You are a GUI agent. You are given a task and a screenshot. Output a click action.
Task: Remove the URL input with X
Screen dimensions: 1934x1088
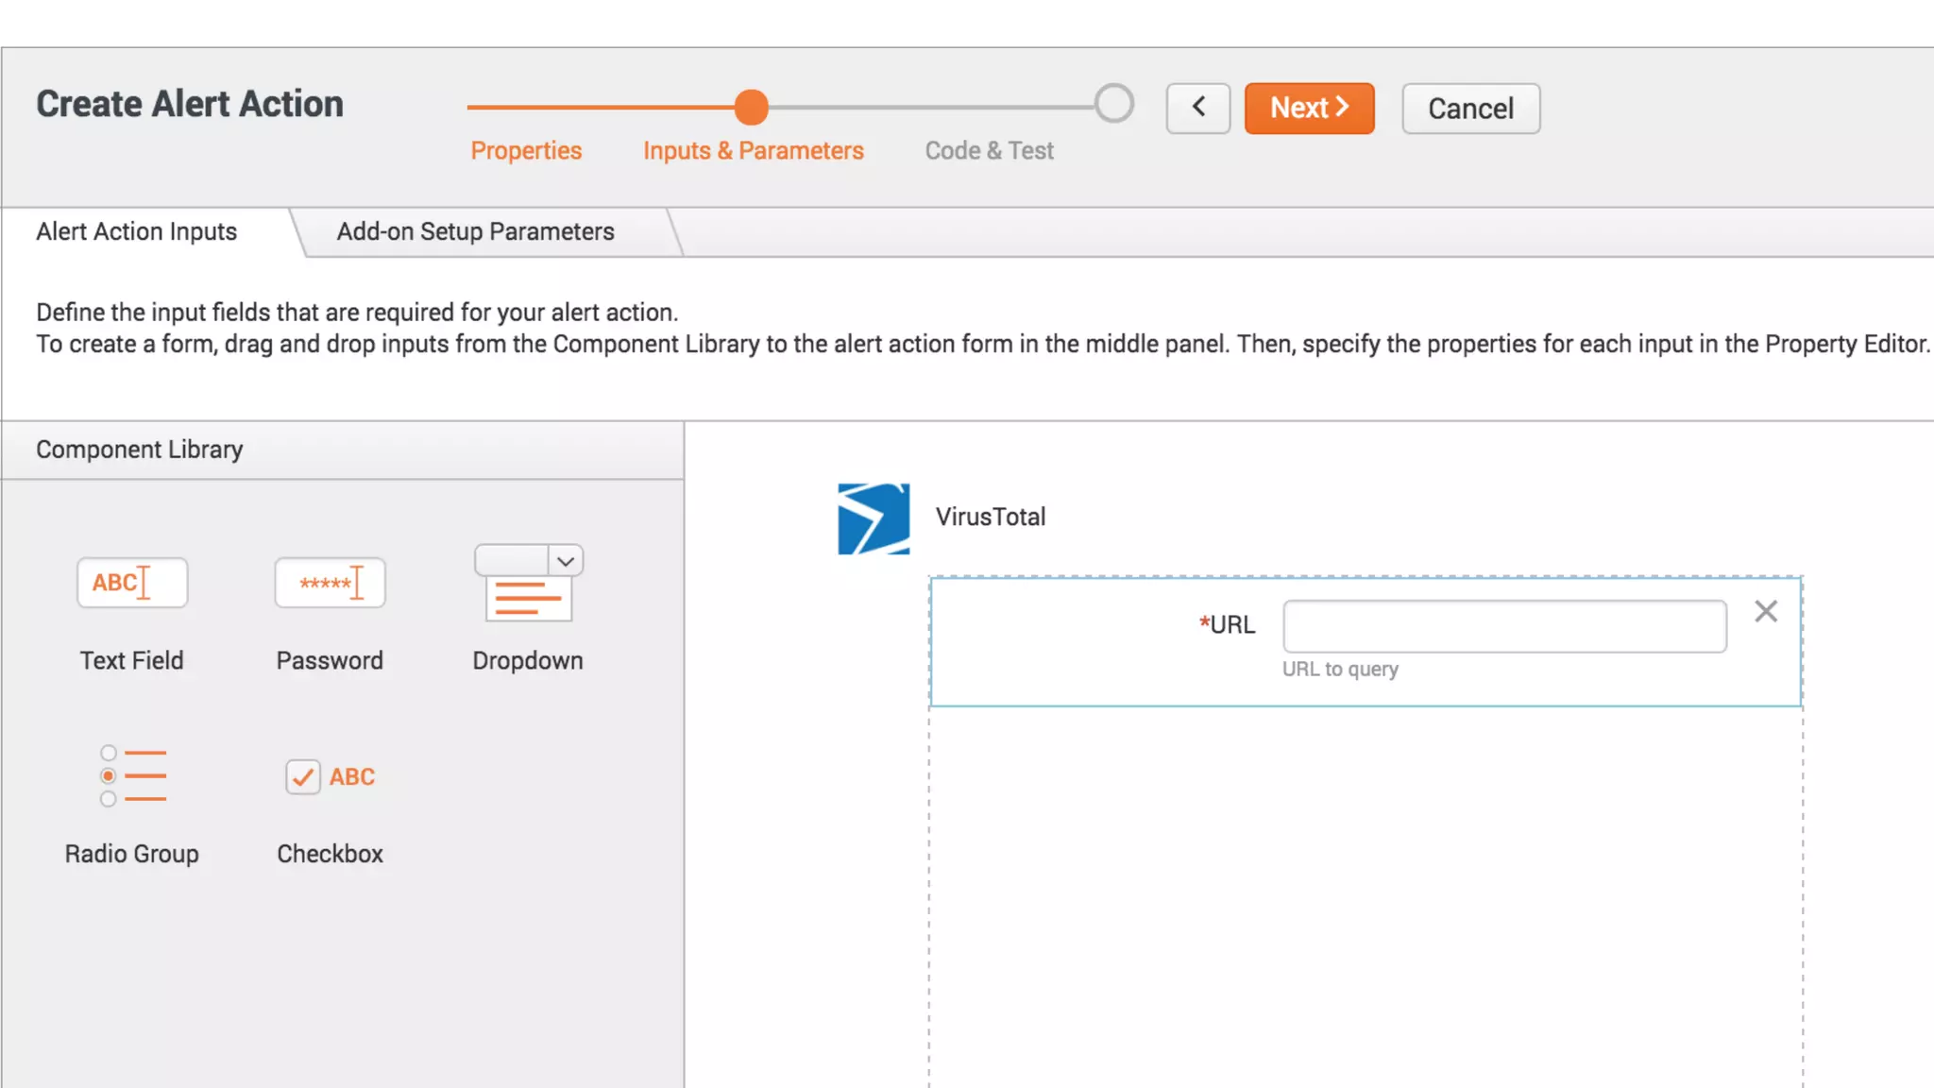(1766, 612)
